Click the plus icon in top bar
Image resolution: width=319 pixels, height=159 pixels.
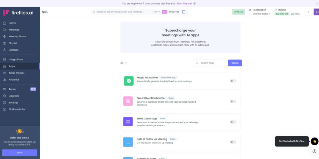tap(308, 12)
